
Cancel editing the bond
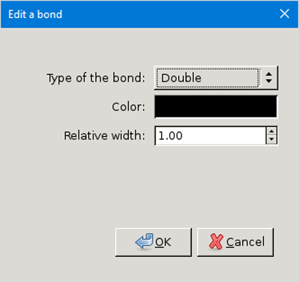tap(235, 241)
